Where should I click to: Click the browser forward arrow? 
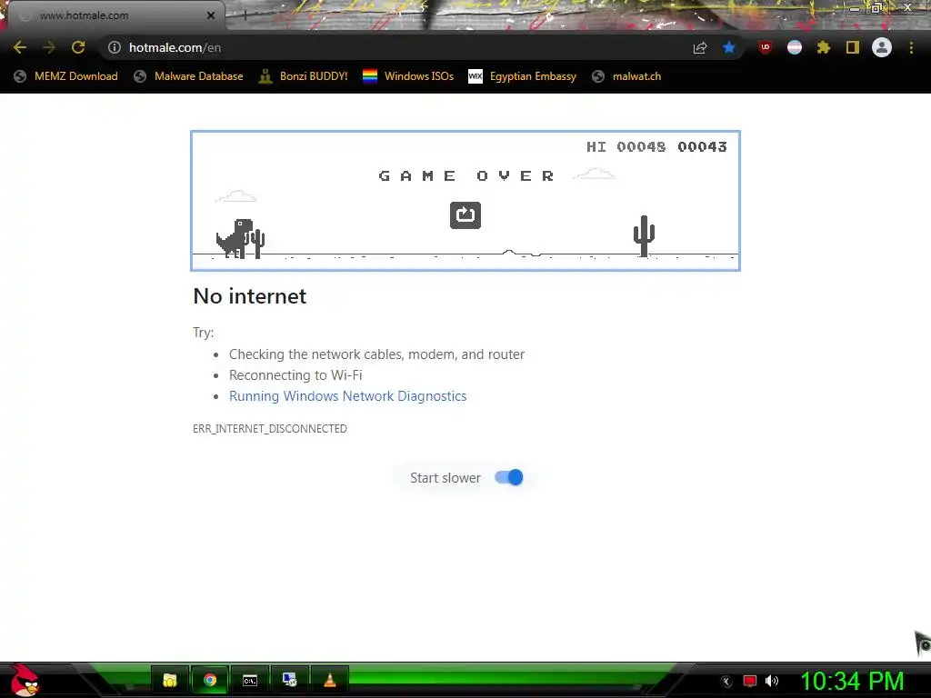click(x=49, y=47)
